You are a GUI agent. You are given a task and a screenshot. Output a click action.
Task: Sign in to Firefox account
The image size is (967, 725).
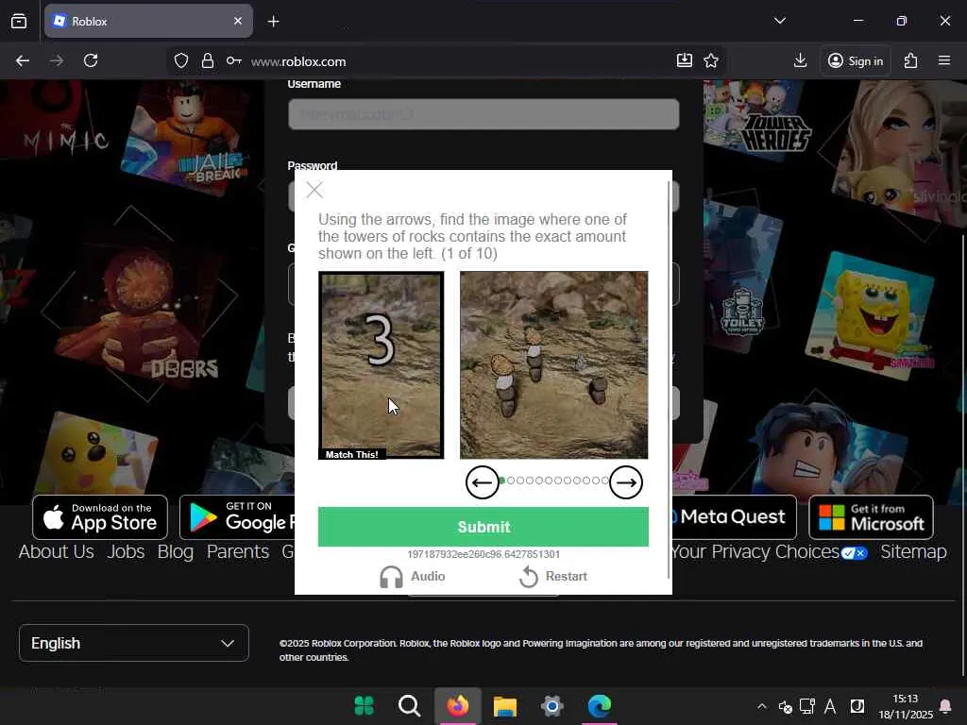(x=856, y=61)
